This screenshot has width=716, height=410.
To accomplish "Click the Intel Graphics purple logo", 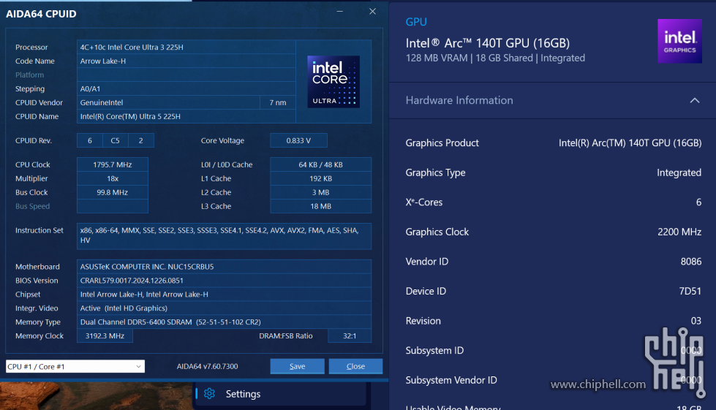I will pyautogui.click(x=679, y=41).
